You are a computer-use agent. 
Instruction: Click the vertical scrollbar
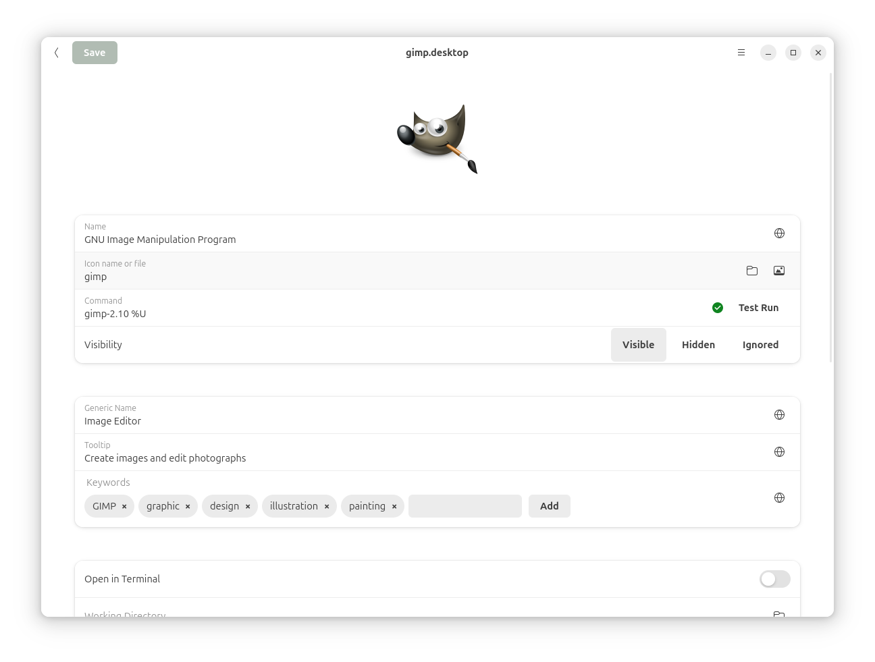coord(831,217)
